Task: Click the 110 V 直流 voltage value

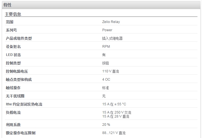Action: coord(111,71)
